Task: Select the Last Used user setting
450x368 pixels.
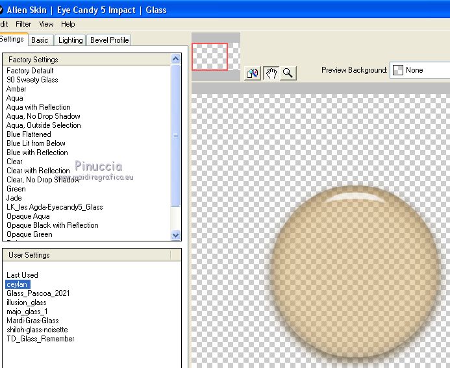Action: [x=22, y=275]
